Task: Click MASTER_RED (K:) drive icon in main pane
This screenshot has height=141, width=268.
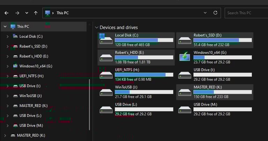Action: (x=185, y=92)
